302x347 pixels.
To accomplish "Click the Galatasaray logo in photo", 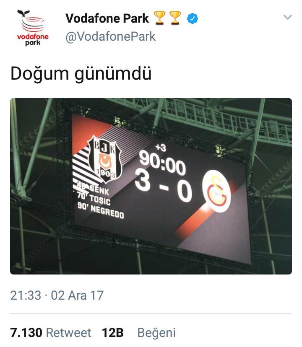I will point(216,192).
